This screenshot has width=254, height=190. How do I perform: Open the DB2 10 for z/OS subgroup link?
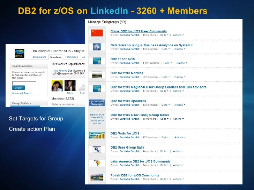click(122, 59)
